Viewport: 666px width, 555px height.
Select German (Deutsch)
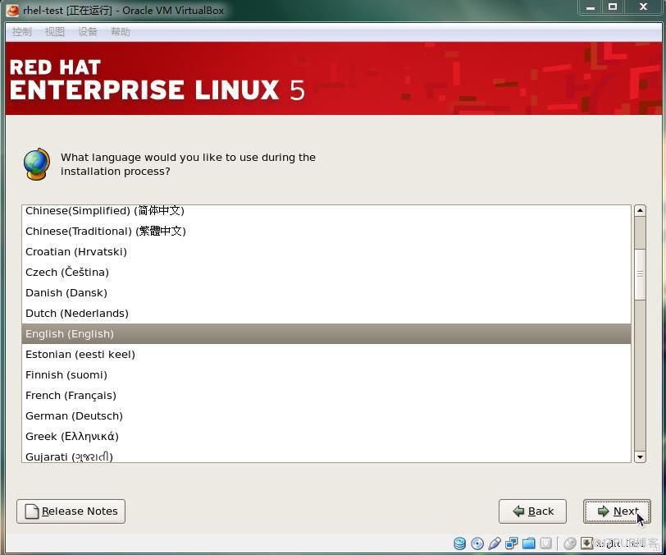tap(326, 415)
